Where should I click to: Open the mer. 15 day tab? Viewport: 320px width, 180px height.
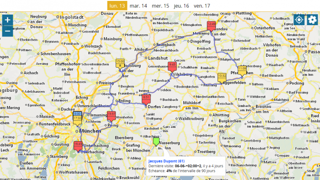tap(160, 5)
